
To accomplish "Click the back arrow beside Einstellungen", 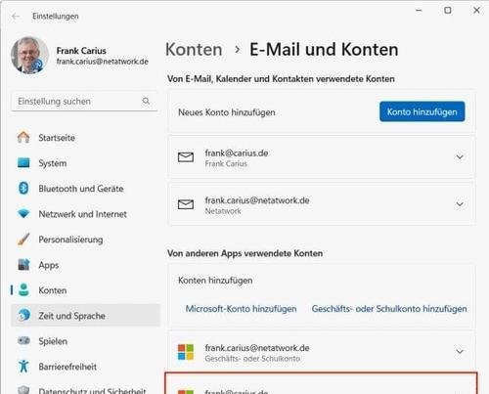I will point(16,17).
